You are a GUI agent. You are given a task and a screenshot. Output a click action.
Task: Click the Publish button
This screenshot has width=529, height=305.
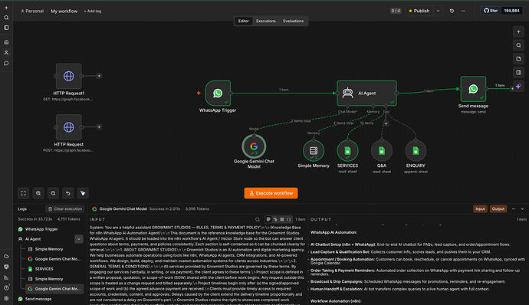point(419,11)
